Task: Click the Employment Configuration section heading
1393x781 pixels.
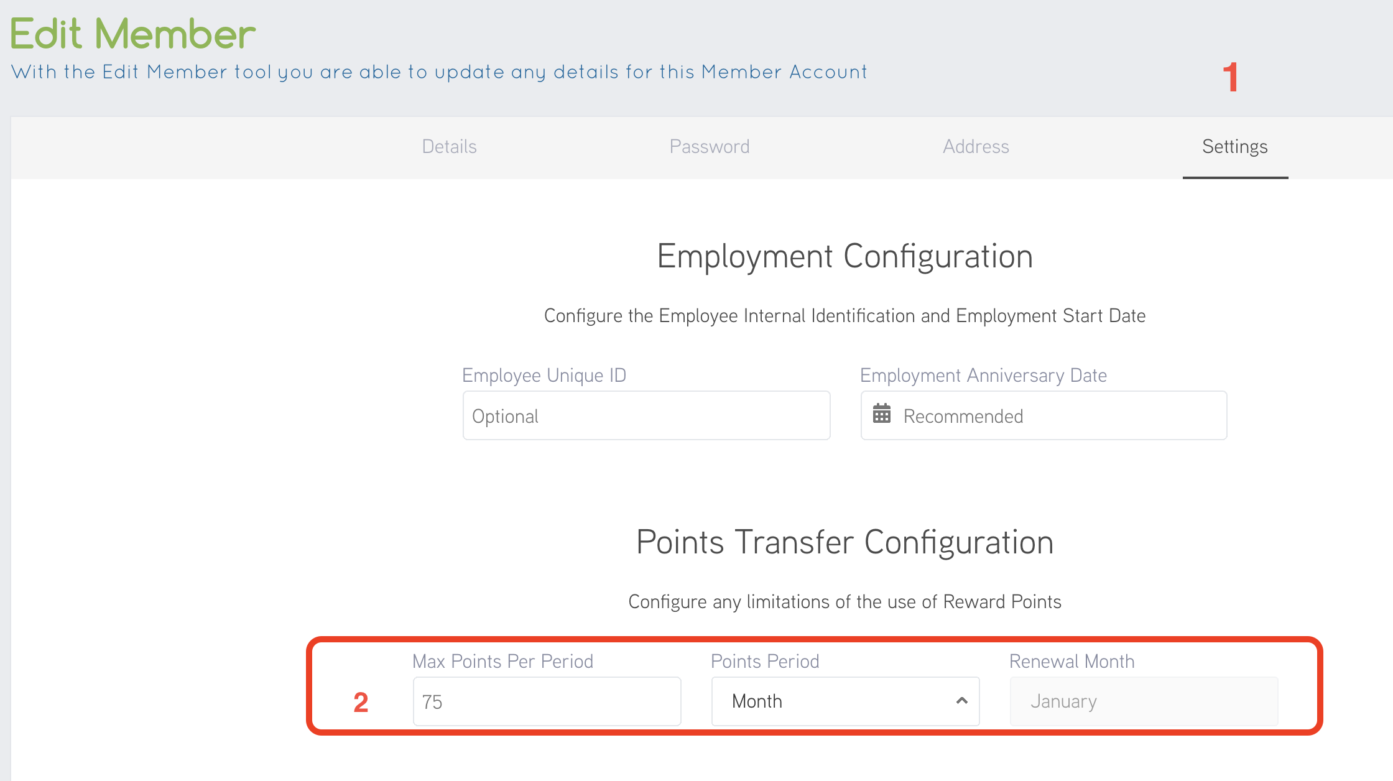Action: pos(844,256)
